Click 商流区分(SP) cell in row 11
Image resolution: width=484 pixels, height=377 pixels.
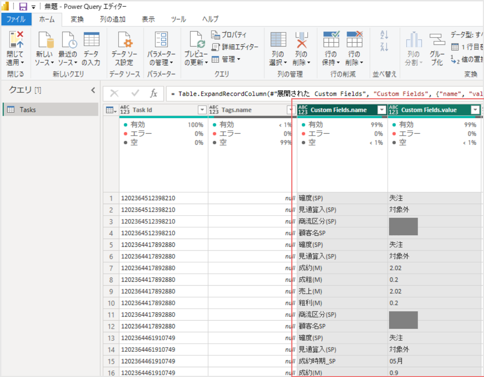point(342,315)
